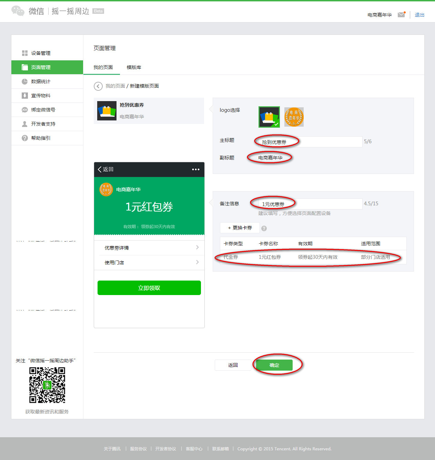Screen dimensions: 435x460
Task: Open 宣传物料 in the sidebar
Action: point(47,96)
